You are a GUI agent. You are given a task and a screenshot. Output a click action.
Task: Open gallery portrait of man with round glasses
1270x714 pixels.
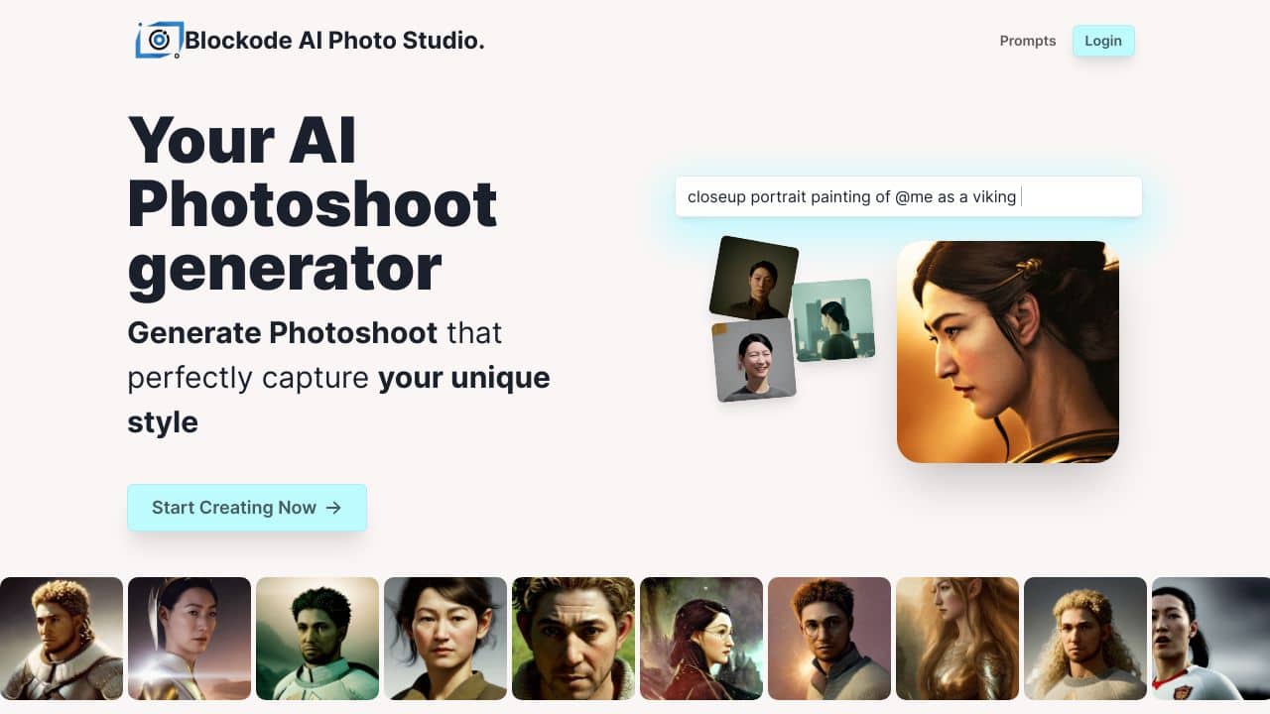tap(829, 639)
